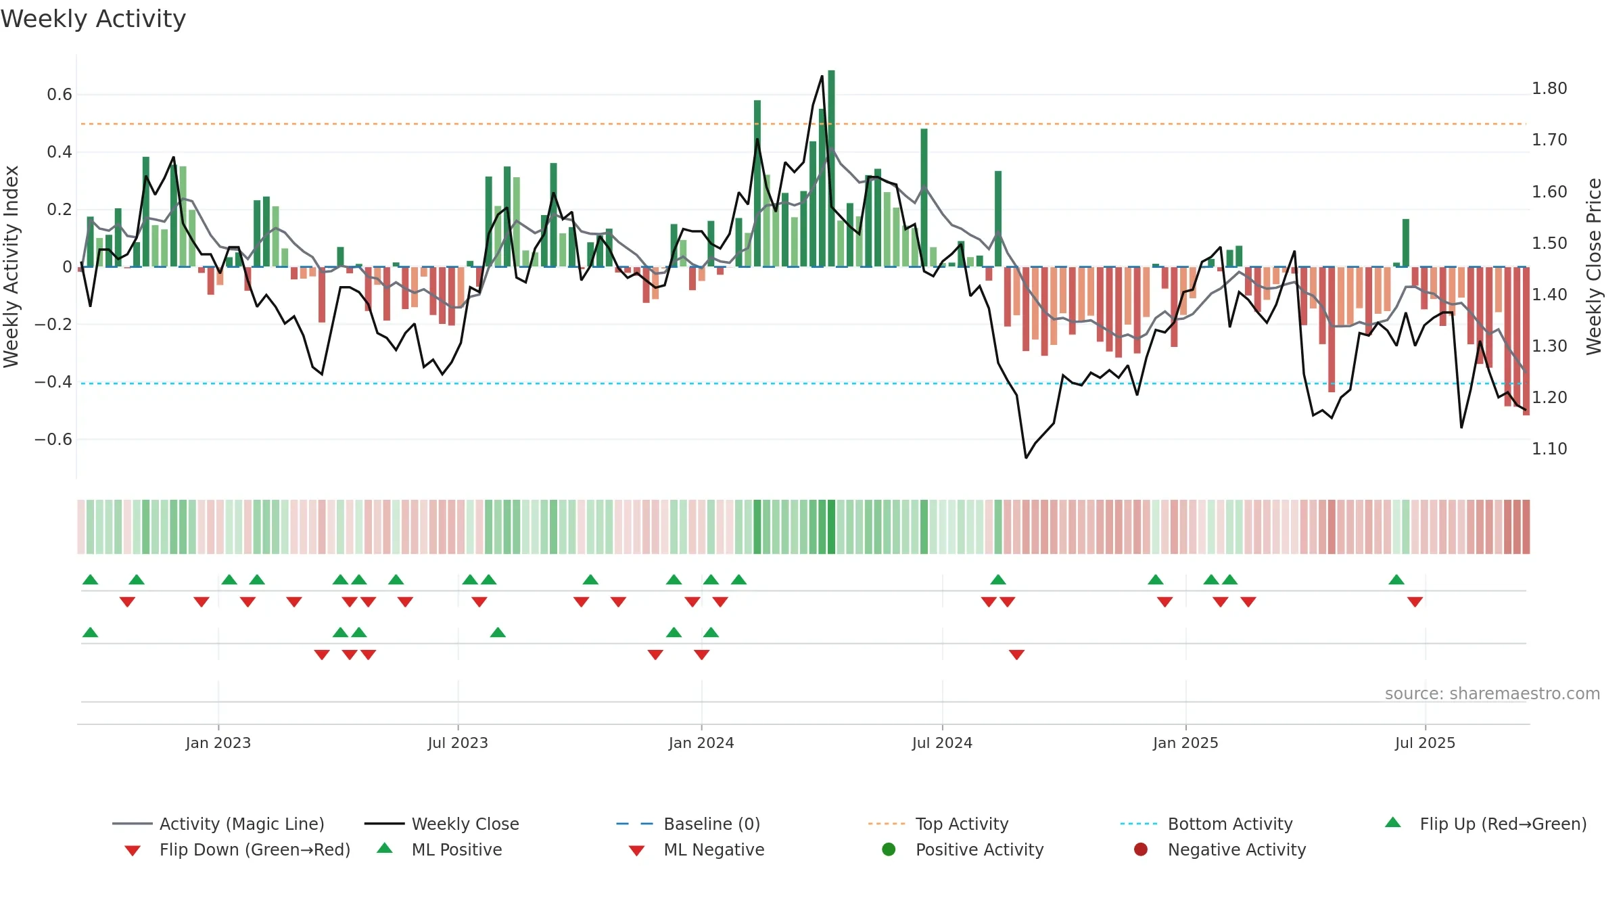The width and height of the screenshot is (1623, 913).
Task: Click the Activity (Magic Line) legend entry
Action: pos(218,824)
